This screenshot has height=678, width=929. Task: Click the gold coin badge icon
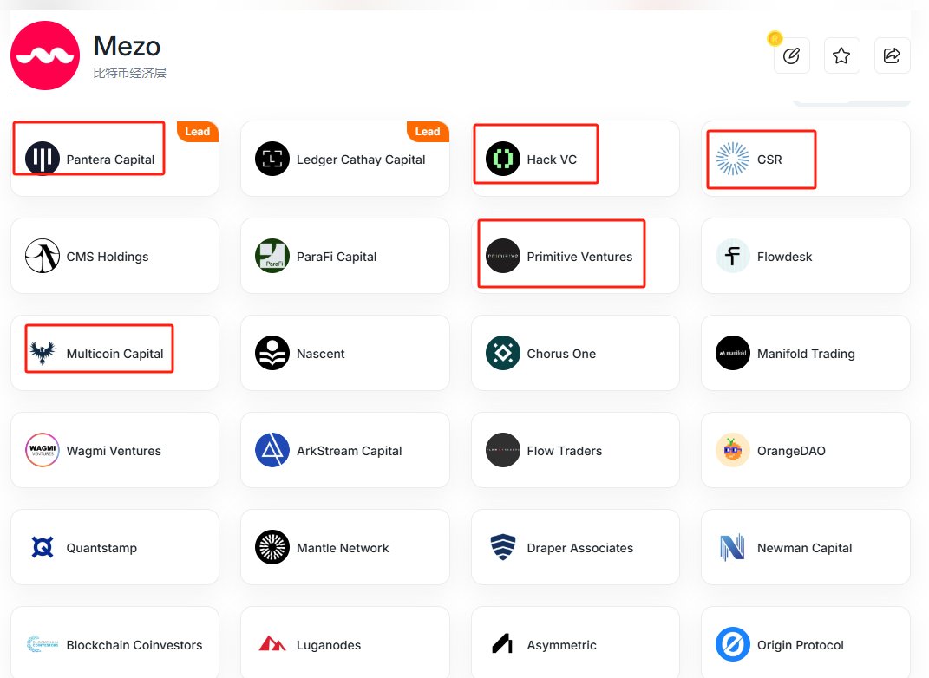(x=775, y=39)
